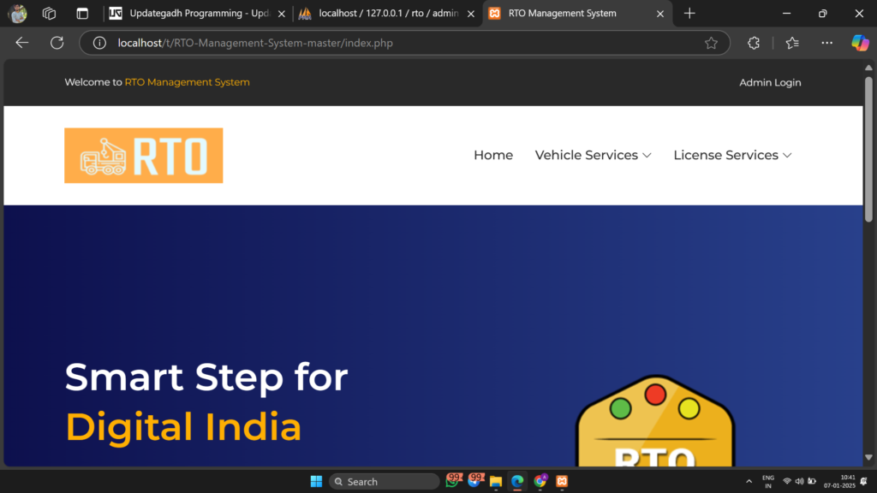Reload the page with refresh icon
This screenshot has width=877, height=493.
[x=57, y=43]
